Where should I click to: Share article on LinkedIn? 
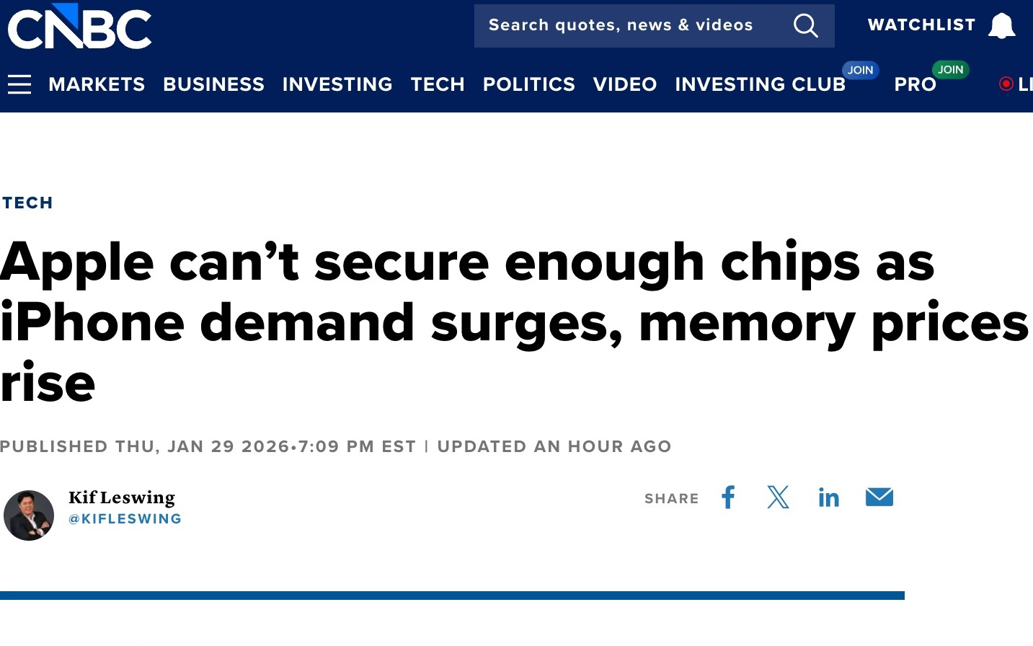[829, 497]
